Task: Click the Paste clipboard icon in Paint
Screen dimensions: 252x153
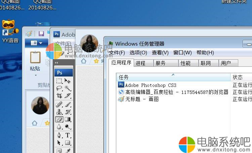Action: [35, 57]
